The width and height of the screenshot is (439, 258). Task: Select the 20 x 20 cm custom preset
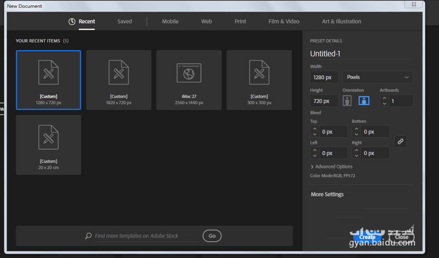tap(48, 145)
